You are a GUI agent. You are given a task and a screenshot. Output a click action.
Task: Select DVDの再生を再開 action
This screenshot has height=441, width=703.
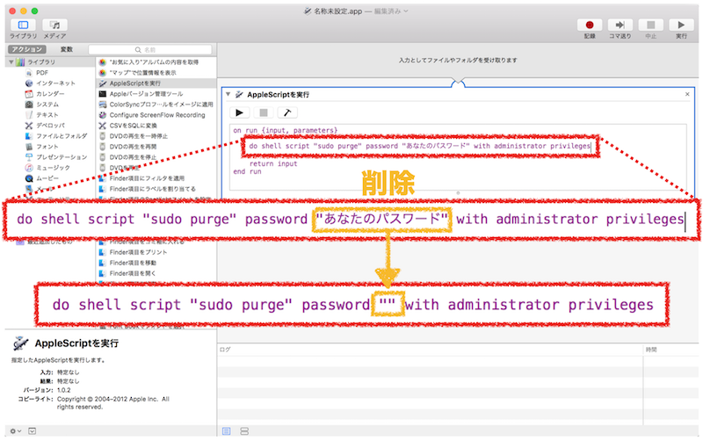click(x=133, y=147)
